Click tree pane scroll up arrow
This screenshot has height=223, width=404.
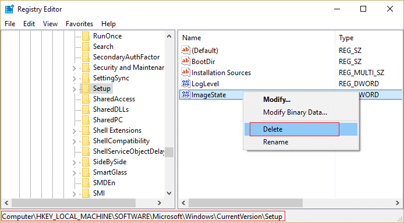[169, 36]
